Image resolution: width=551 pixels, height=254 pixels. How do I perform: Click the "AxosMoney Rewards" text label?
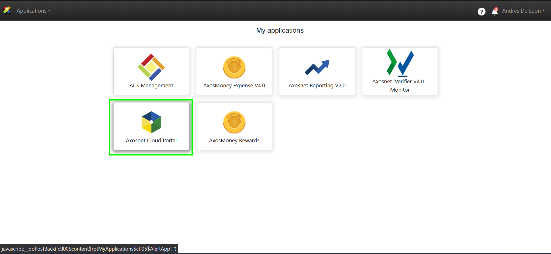pos(234,141)
